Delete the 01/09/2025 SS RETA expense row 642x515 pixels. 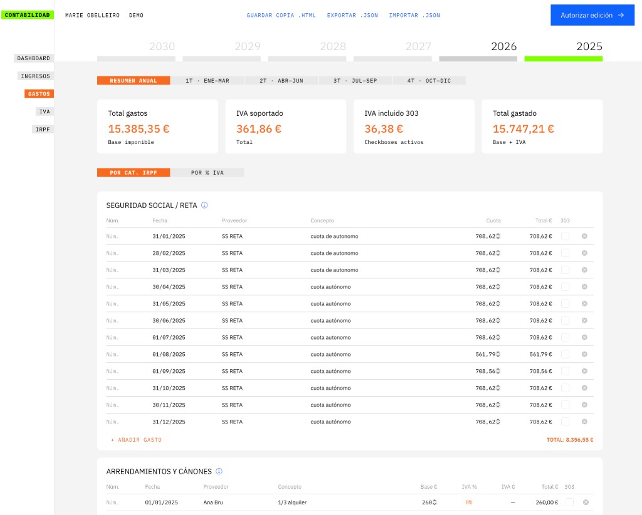click(x=584, y=371)
